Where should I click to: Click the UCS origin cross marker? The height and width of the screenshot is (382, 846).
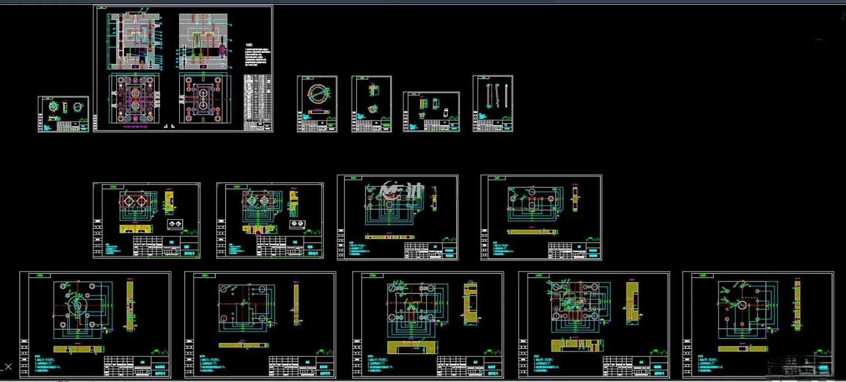point(8,366)
